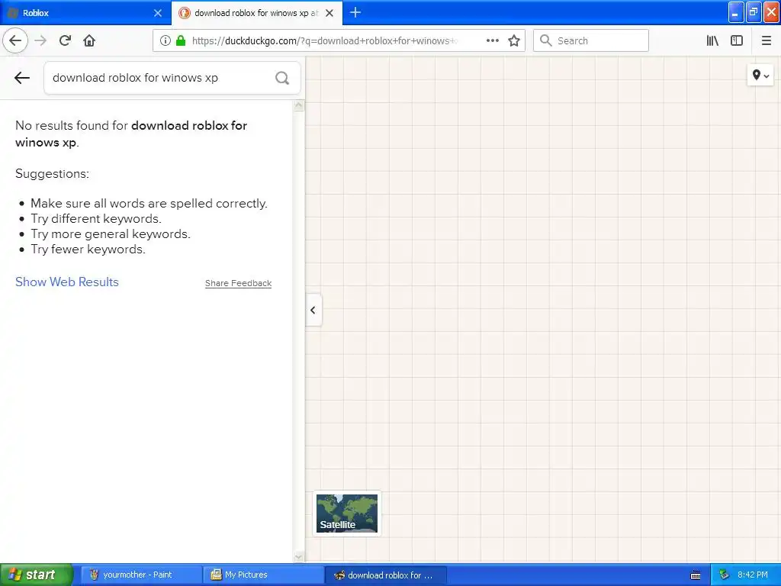Select the Firefox download roblox taskbar button

pos(385,575)
